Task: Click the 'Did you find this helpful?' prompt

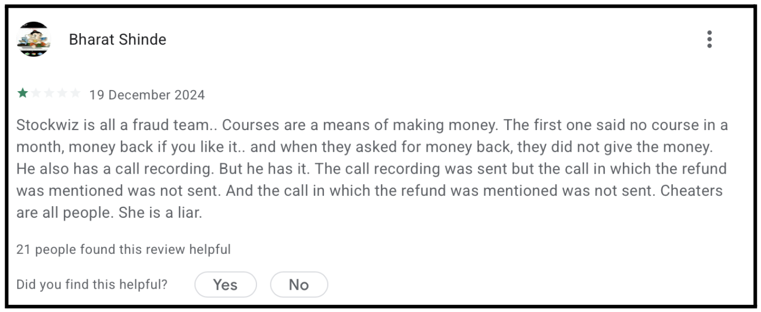Action: coord(91,284)
